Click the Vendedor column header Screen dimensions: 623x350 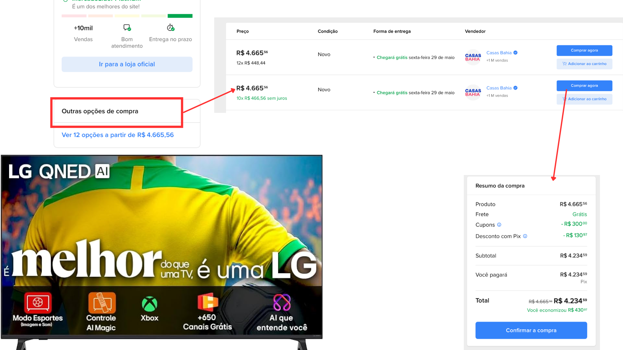click(x=475, y=31)
